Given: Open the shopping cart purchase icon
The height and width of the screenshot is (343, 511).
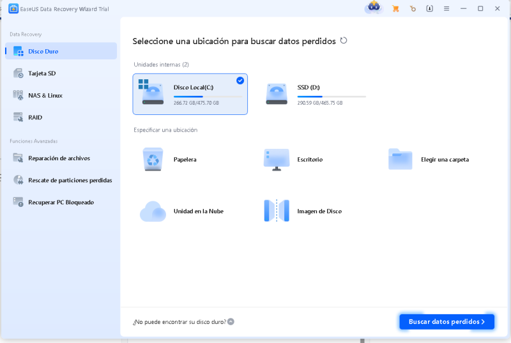Looking at the screenshot, I should [395, 8].
